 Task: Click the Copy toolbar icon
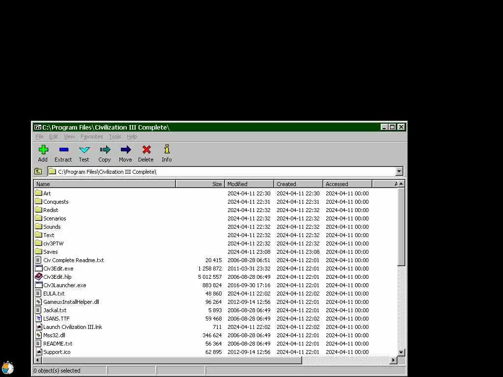(105, 149)
